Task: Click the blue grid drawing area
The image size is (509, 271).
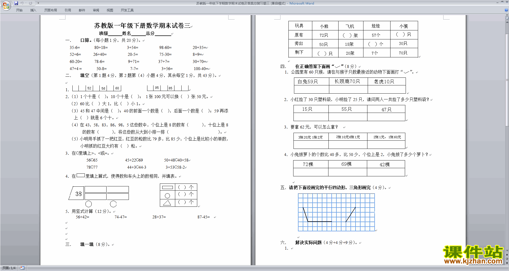Action: 336,212
